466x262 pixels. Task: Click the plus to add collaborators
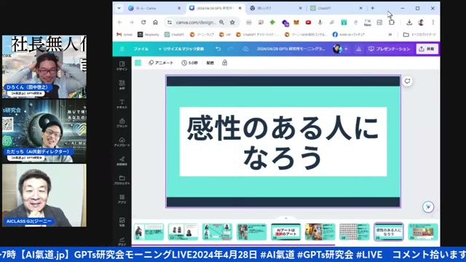click(346, 49)
